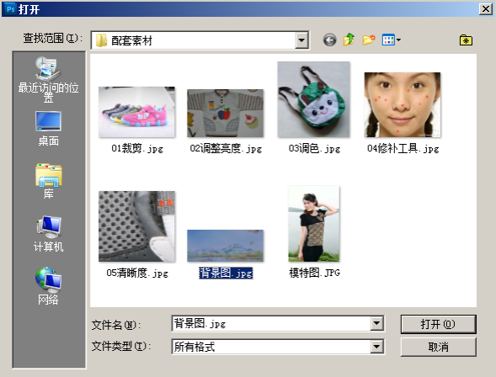The height and width of the screenshot is (377, 496).
Task: Click the Photoshop Ps title bar icon
Action: [x=10, y=9]
